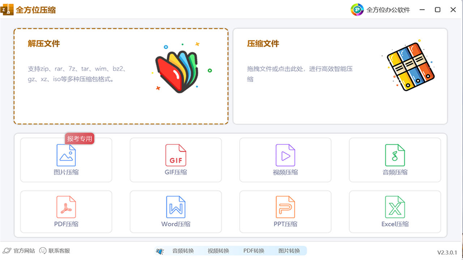This screenshot has height=260, width=463.
Task: Select the GIF压缩 tool
Action: [176, 160]
